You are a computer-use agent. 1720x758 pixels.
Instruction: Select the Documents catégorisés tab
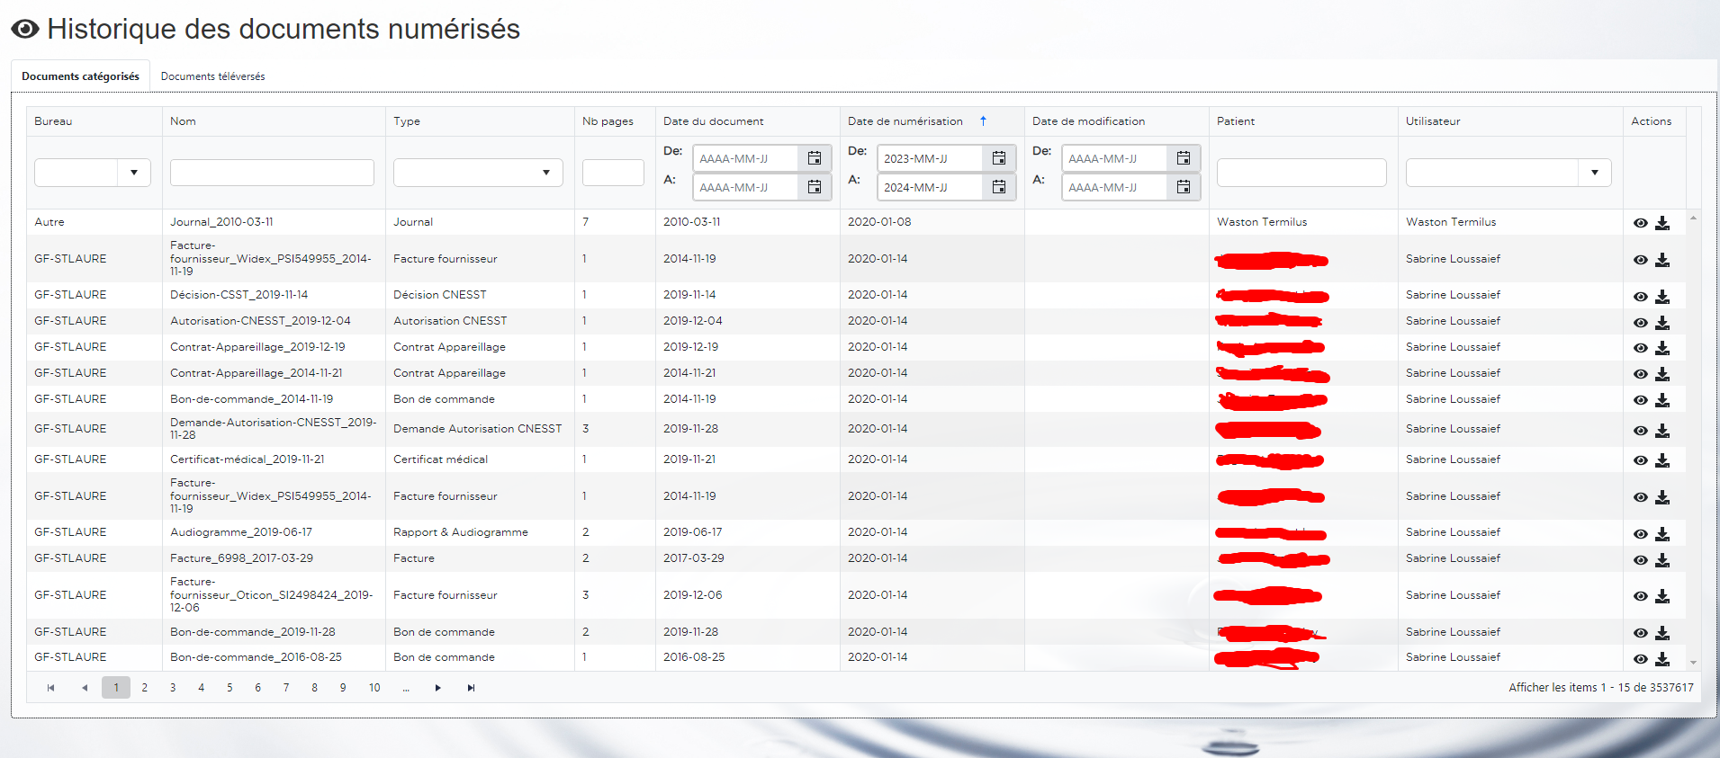pos(80,76)
